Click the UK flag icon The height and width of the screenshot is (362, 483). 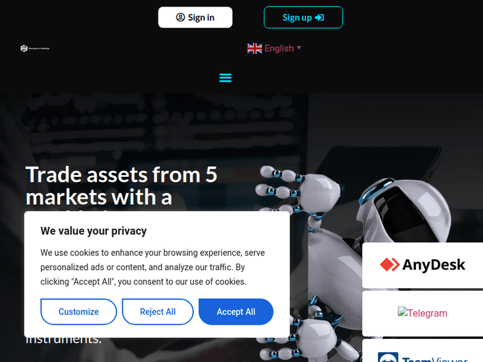click(x=254, y=49)
